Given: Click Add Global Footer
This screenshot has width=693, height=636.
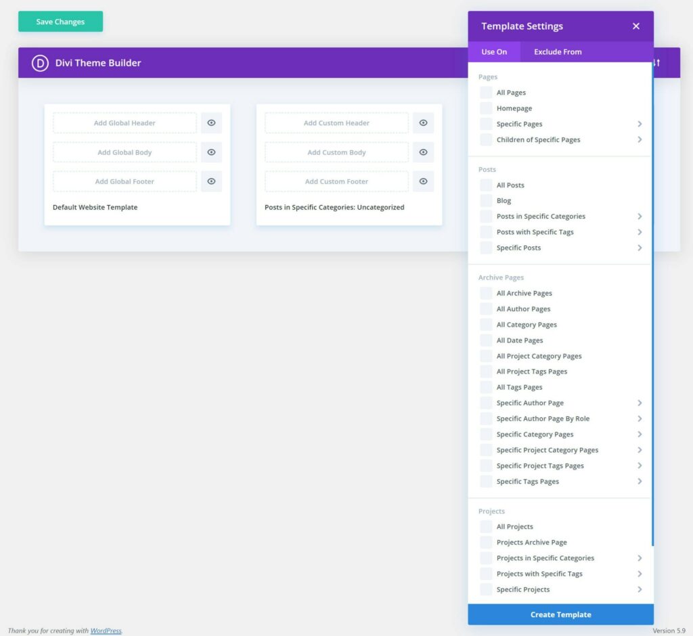Looking at the screenshot, I should click(125, 181).
